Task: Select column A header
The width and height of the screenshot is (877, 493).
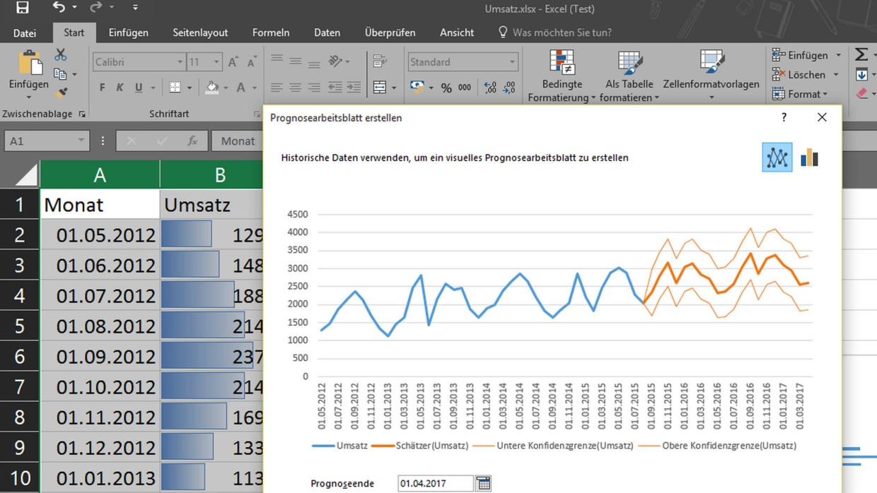Action: tap(100, 174)
